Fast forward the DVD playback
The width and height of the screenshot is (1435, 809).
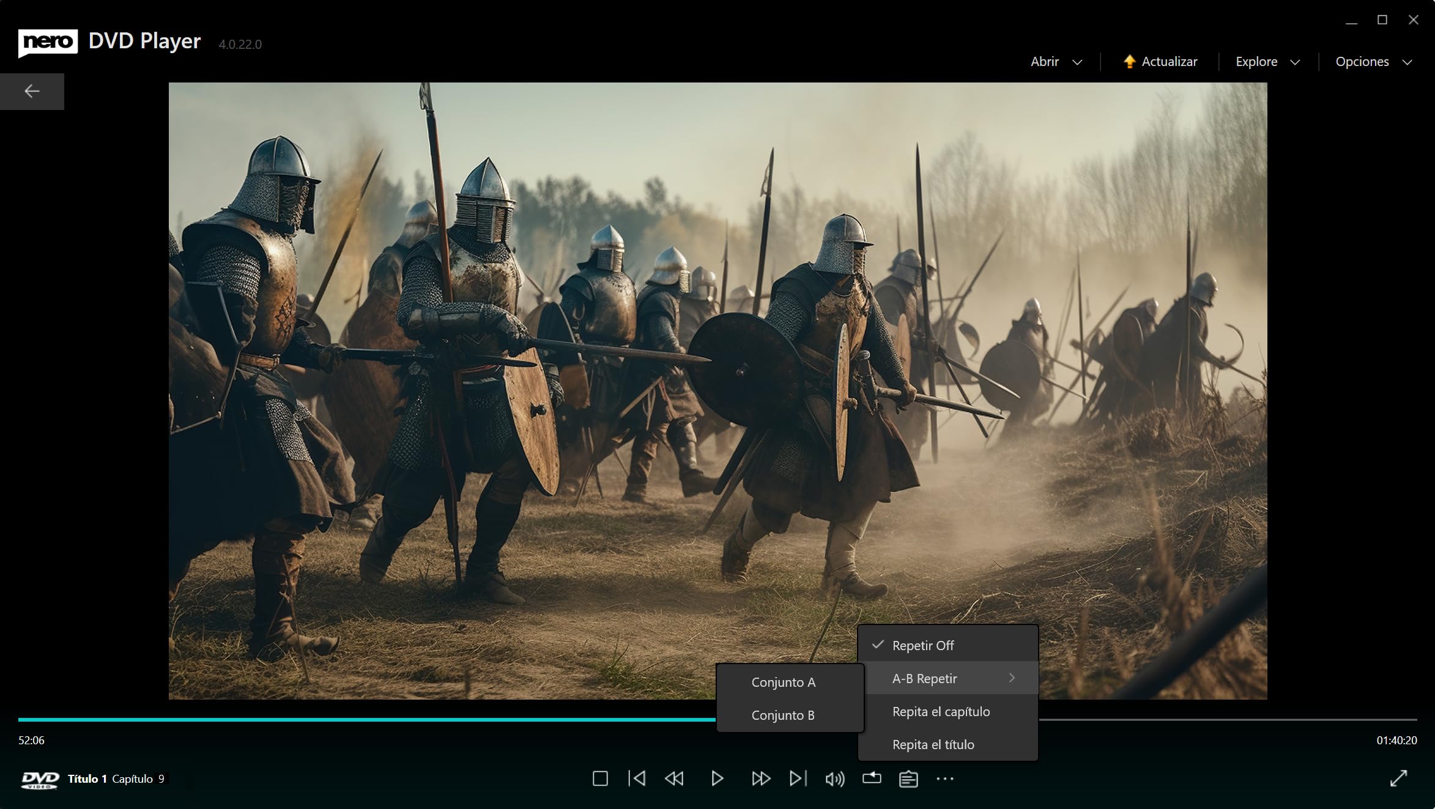(x=761, y=778)
